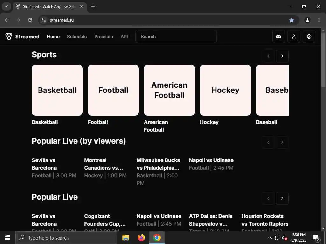This screenshot has height=244, width=326.
Task: Open Montreal Canadiens hockey stream
Action: coord(105,168)
